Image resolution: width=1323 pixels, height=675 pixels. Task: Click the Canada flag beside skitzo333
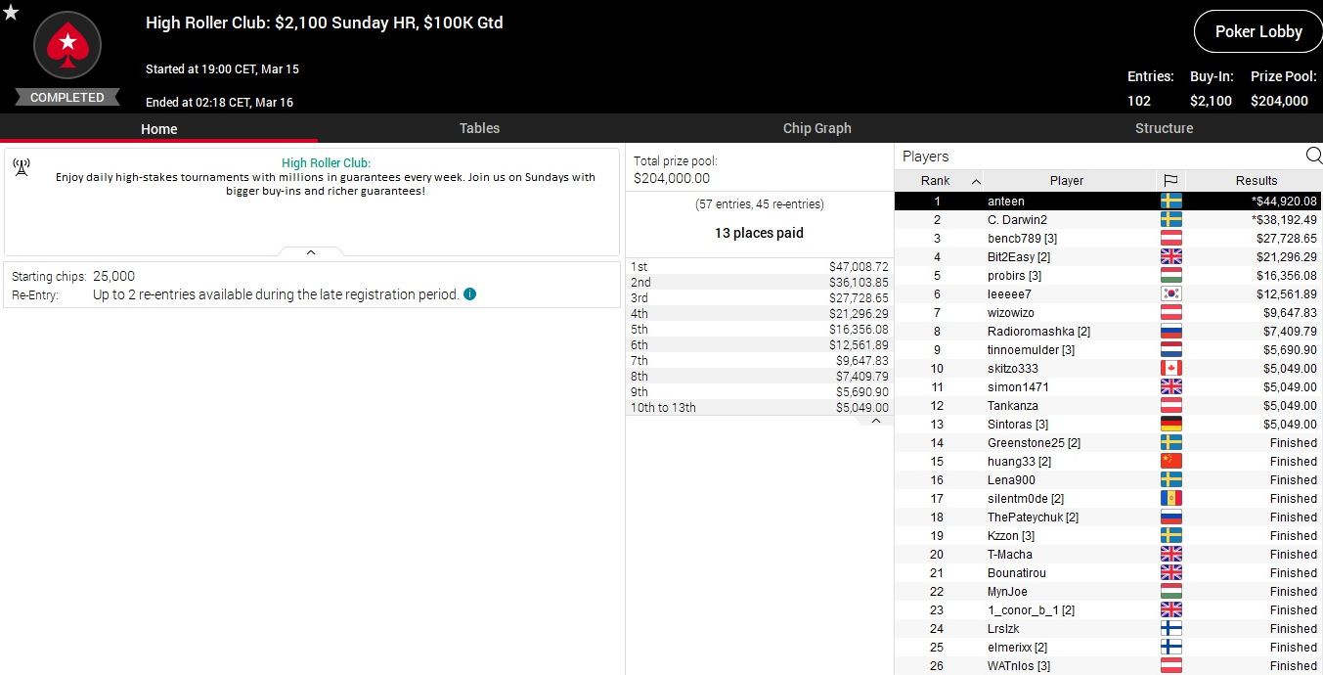pyautogui.click(x=1169, y=369)
